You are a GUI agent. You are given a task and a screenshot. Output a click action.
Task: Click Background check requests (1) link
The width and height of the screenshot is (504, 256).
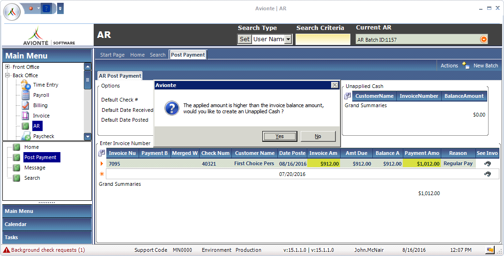(x=48, y=250)
